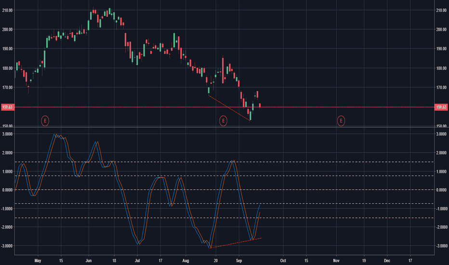The width and height of the screenshot is (449, 265).
Task: Click the Aug date label on time axis
Action: [x=185, y=261]
